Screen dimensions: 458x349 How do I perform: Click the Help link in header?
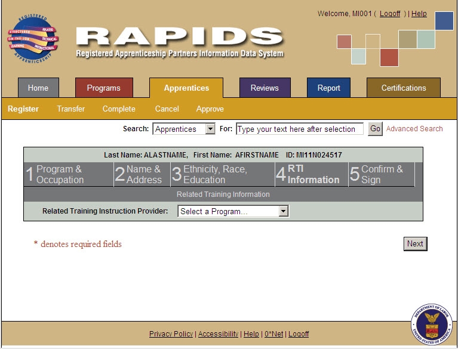click(419, 14)
